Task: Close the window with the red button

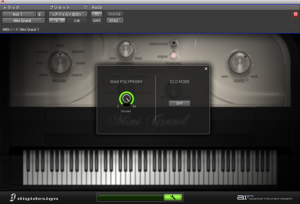Action: point(3,2)
